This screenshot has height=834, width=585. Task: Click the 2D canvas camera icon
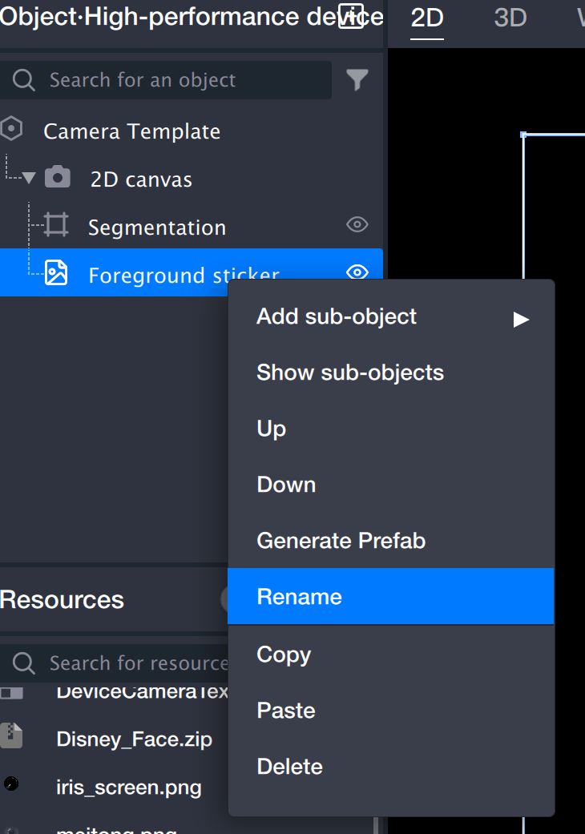point(57,178)
